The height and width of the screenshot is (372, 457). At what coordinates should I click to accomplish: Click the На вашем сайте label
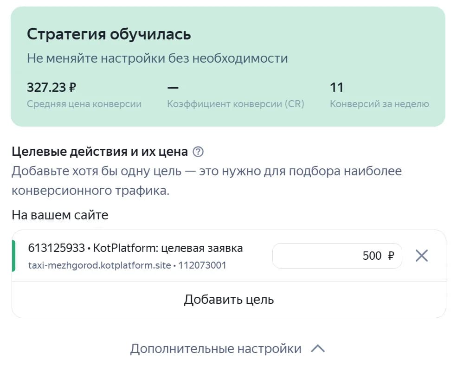(60, 215)
